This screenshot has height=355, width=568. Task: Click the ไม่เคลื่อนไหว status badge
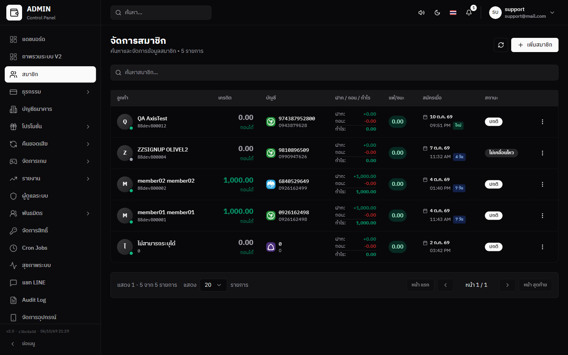501,153
